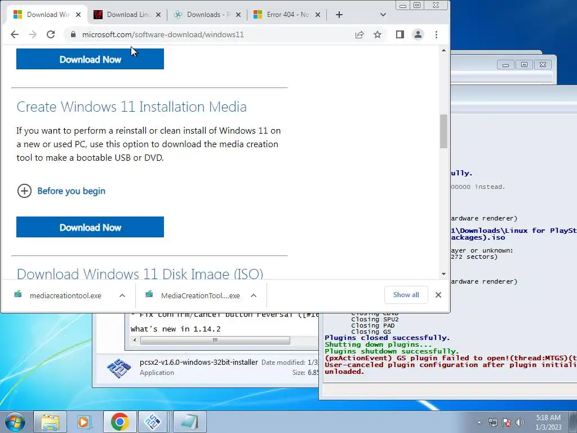Click Create Windows 11 Installation Media heading
The image size is (577, 433).
coord(131,107)
